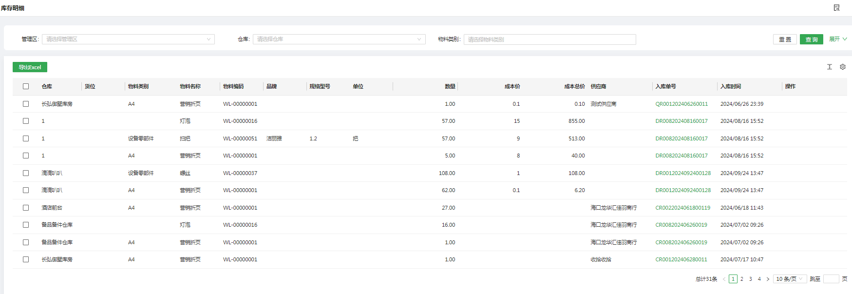This screenshot has height=294, width=852.
Task: Click the 品牌 column header
Action: click(271, 86)
